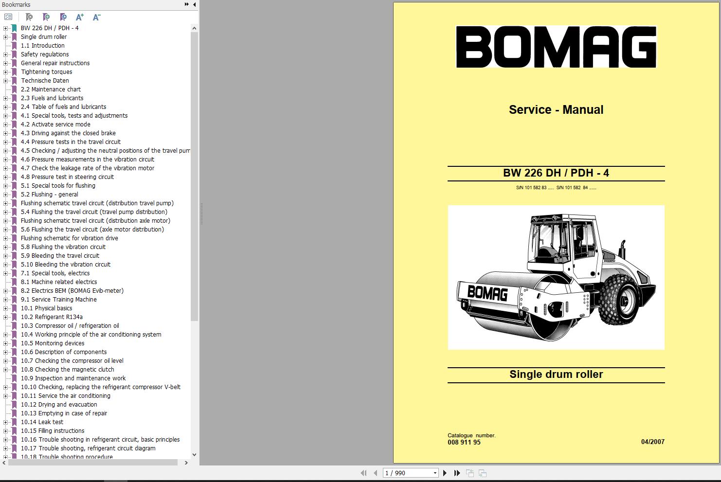Open the bookmark options list icon
This screenshot has height=482, width=721.
(8, 17)
